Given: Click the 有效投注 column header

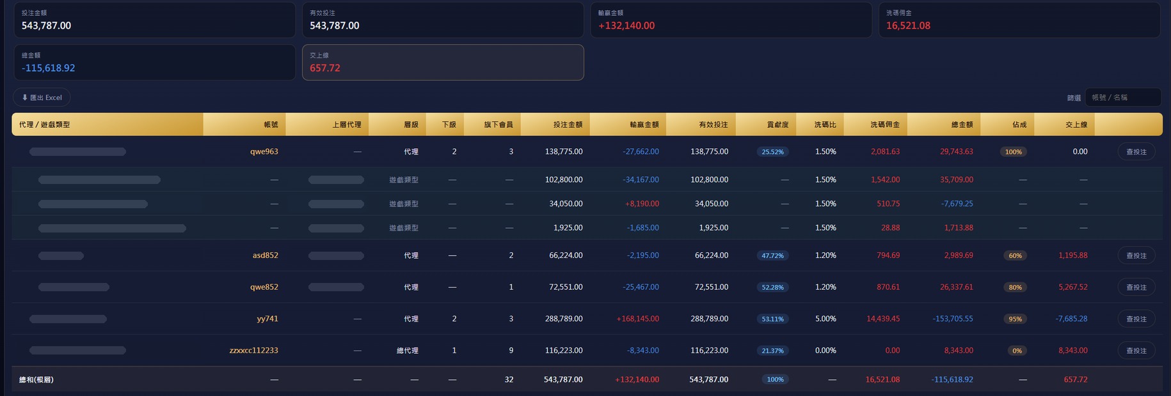Looking at the screenshot, I should point(701,125).
